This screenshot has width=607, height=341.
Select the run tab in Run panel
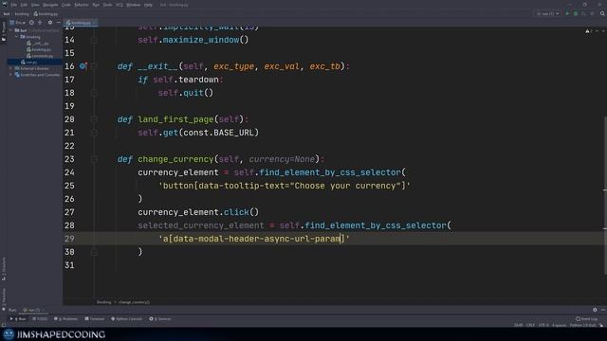32,310
